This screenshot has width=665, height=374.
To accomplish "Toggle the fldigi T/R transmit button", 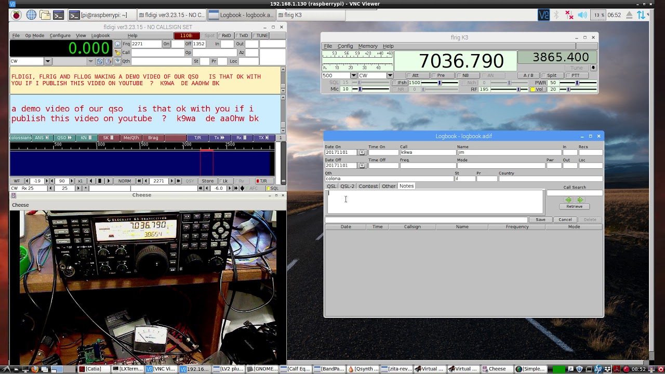I will click(263, 181).
